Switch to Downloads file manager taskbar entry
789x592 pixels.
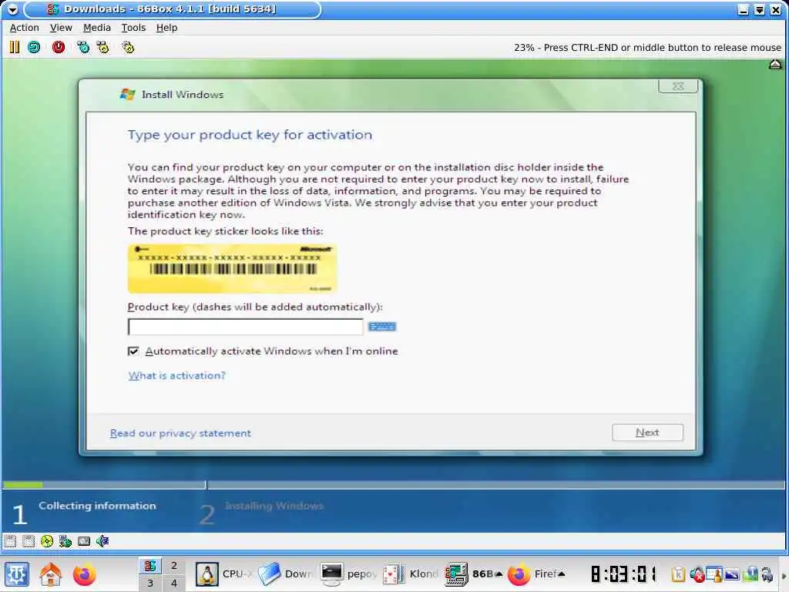click(x=286, y=573)
